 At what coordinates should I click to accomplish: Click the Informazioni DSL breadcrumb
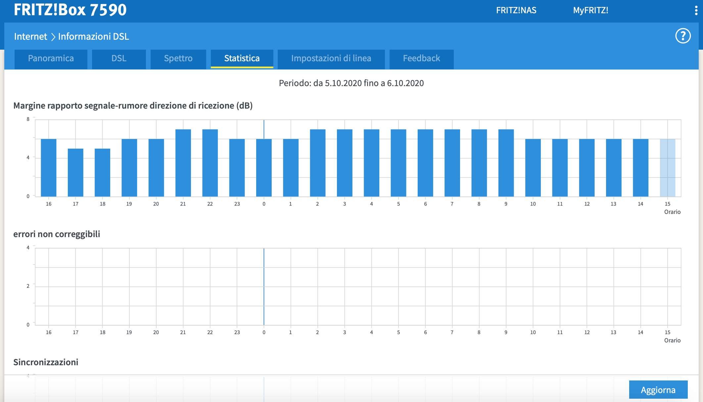[93, 36]
